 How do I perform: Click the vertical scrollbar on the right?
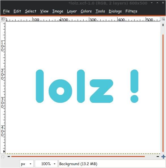(163, 93)
